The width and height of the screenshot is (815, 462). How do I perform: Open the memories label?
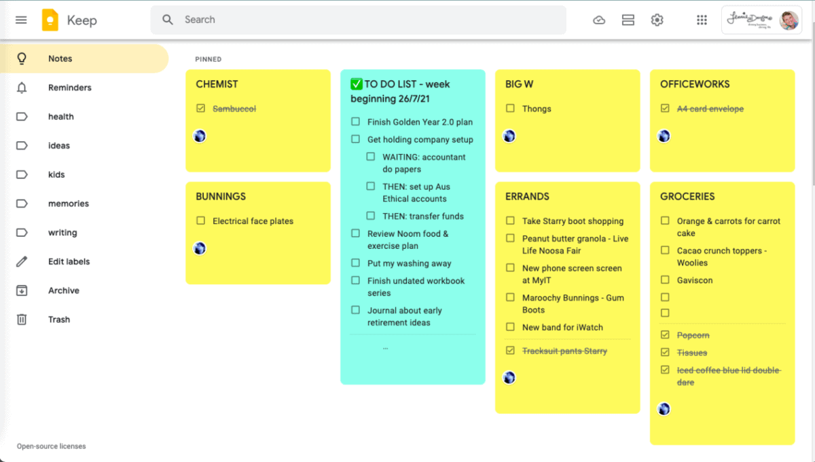[x=68, y=203]
